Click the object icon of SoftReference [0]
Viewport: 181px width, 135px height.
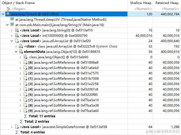tap(25, 68)
